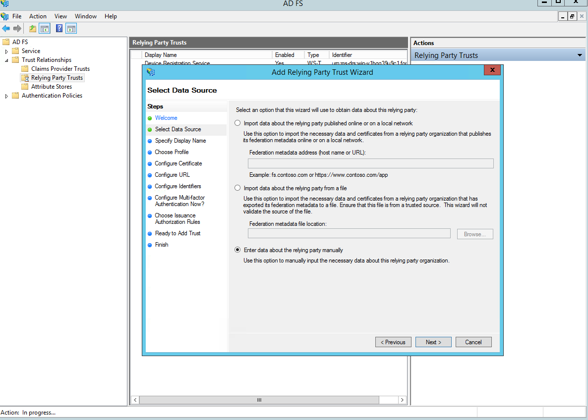Viewport: 588px width, 420px height.
Task: Select enter relying party data manually option
Action: [x=237, y=250]
